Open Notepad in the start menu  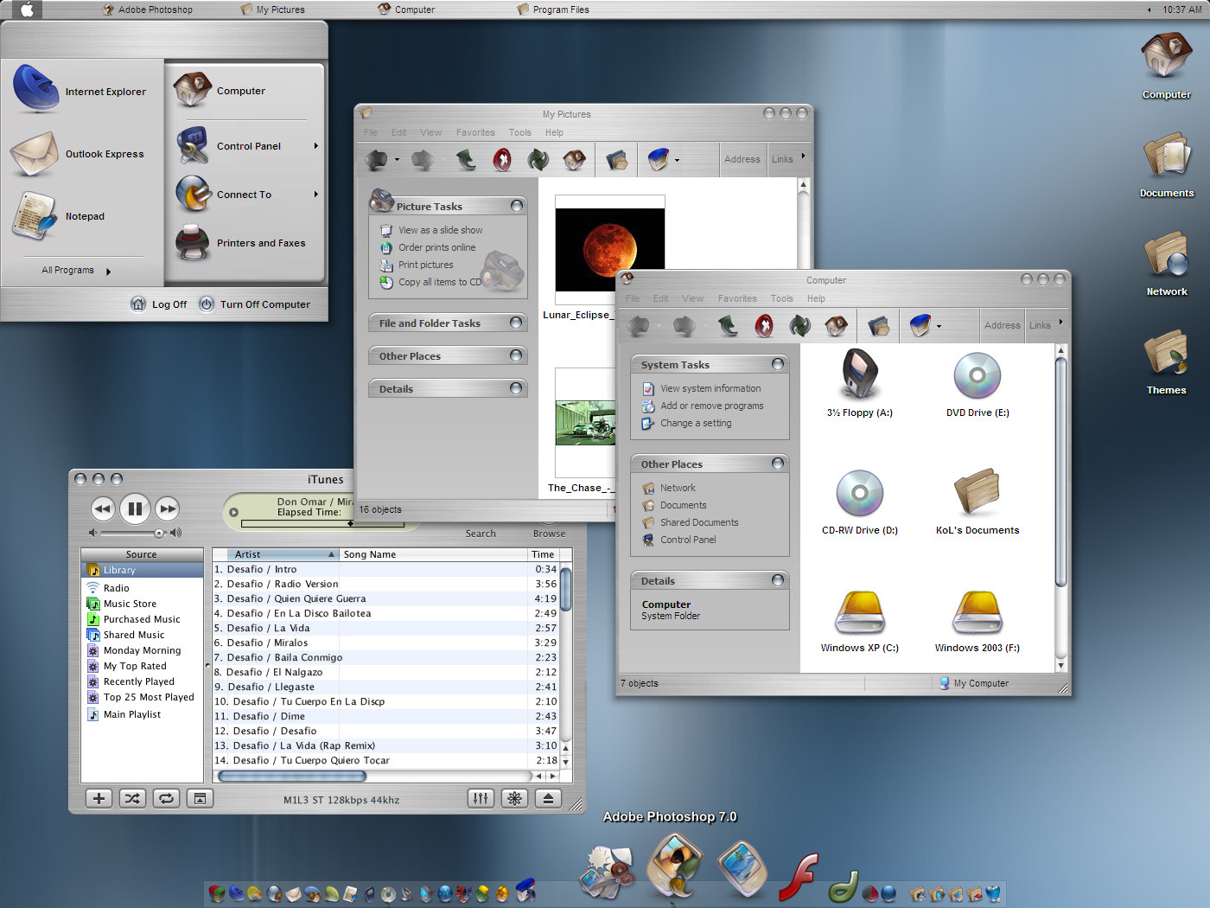pos(59,216)
